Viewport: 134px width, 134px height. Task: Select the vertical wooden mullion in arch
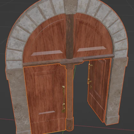70,36
